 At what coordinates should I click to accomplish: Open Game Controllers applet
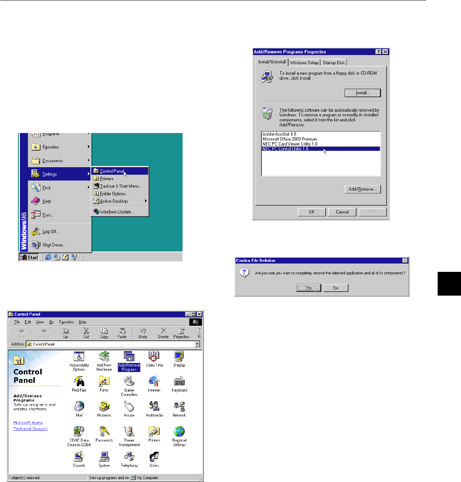click(129, 386)
